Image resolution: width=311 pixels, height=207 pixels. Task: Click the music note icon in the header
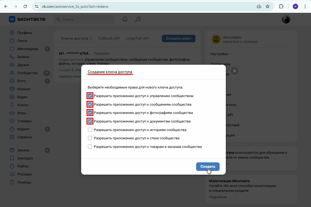coord(138,19)
